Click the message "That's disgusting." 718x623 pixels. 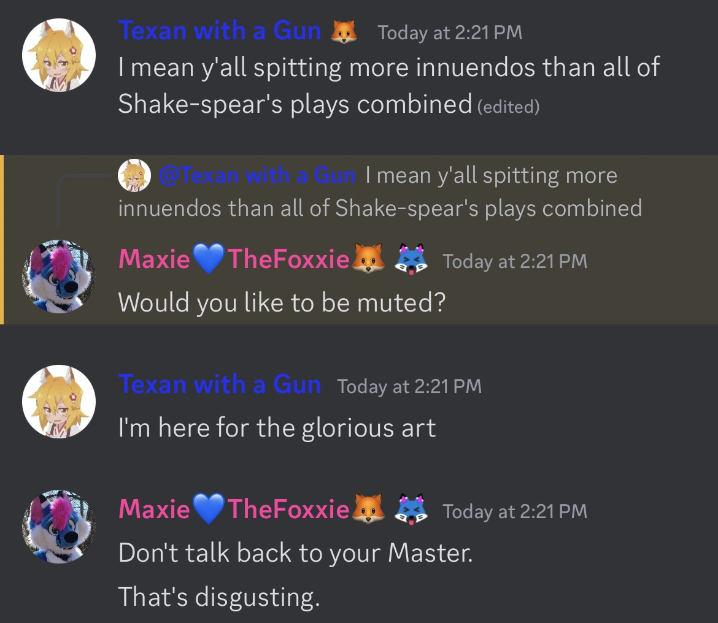[218, 597]
